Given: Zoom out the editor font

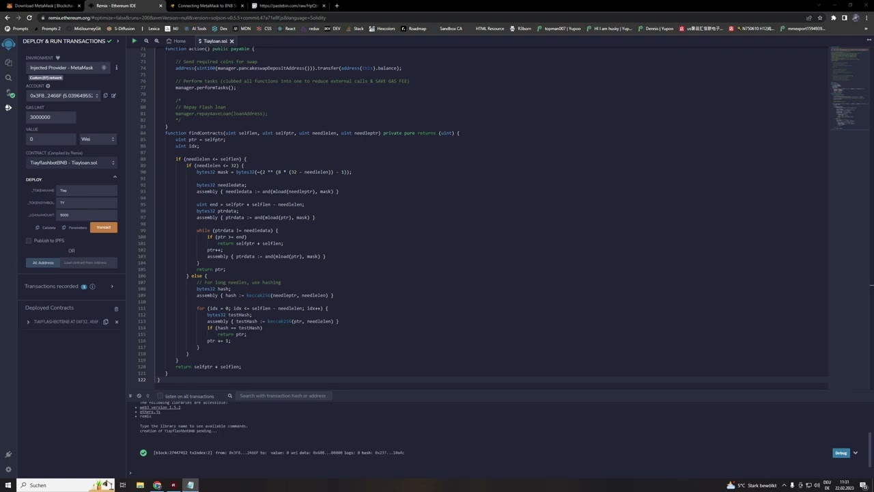Looking at the screenshot, I should click(x=146, y=41).
